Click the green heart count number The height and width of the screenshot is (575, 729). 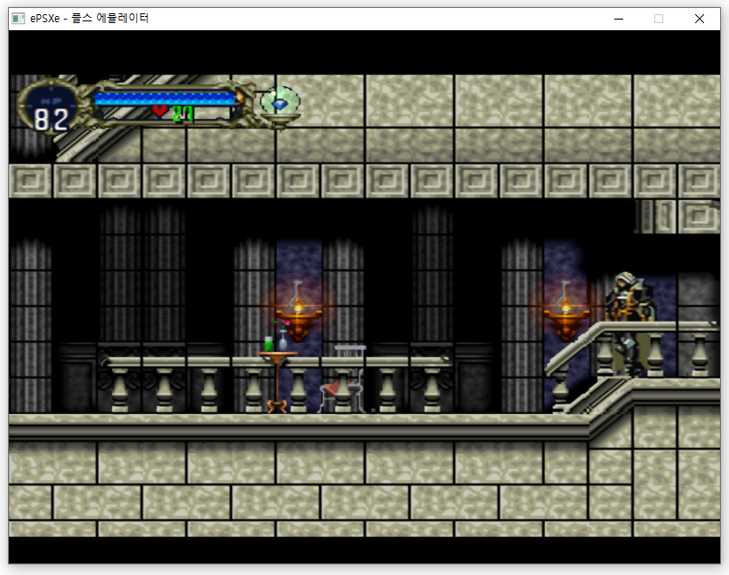183,114
